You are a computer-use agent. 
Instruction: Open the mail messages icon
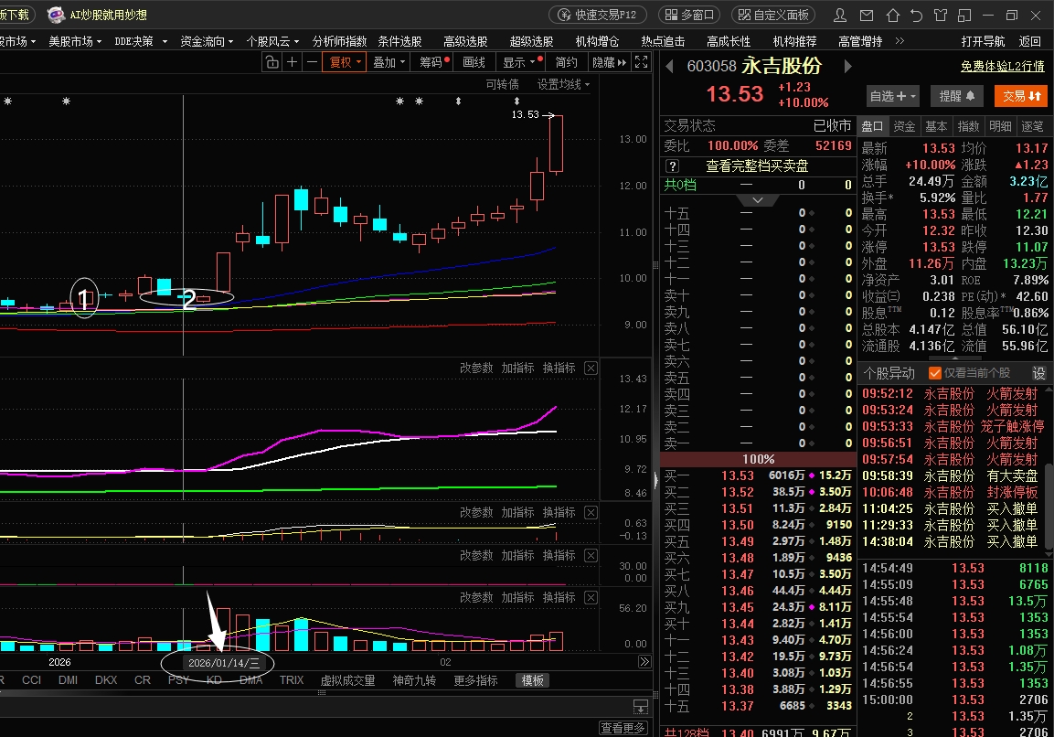click(x=867, y=15)
